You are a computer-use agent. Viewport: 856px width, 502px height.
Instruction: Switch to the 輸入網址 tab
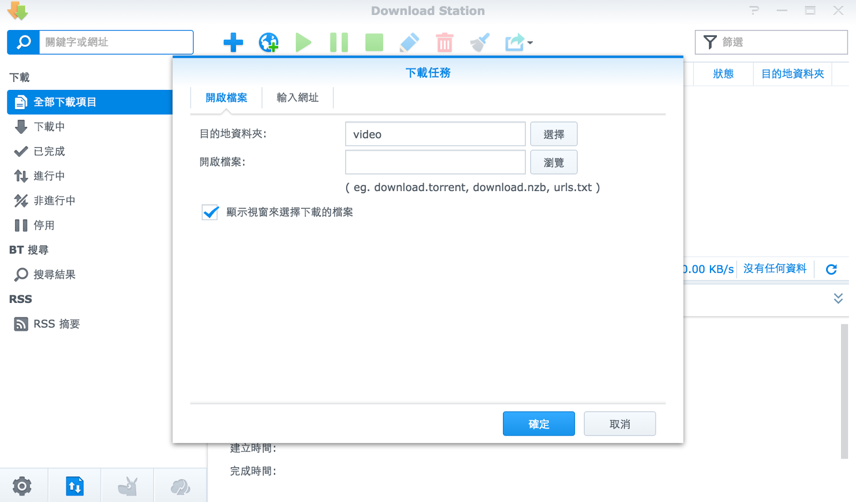[x=297, y=98]
